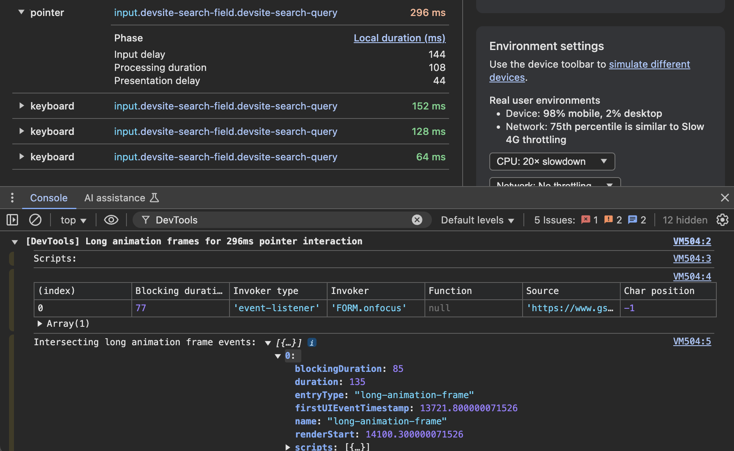Image resolution: width=734 pixels, height=451 pixels.
Task: Click the pointer row's input element link
Action: (225, 13)
